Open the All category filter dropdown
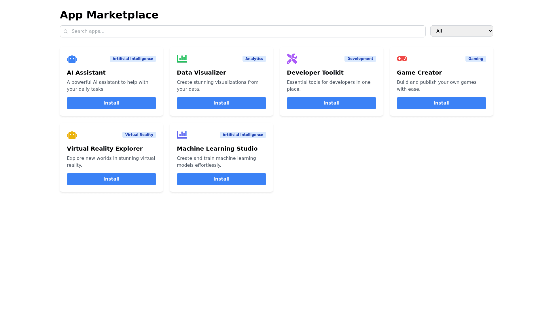Screen dimensions: 553x311 coord(461,31)
